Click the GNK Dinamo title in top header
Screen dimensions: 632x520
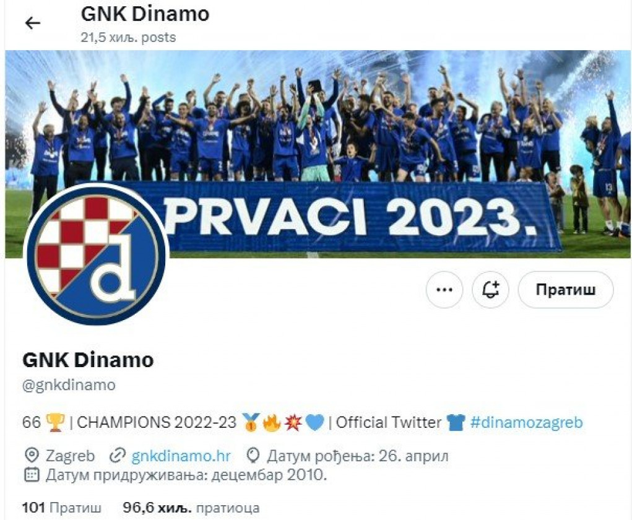click(145, 14)
